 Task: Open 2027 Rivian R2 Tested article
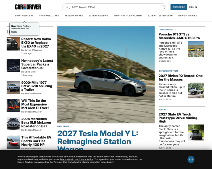[181, 78]
